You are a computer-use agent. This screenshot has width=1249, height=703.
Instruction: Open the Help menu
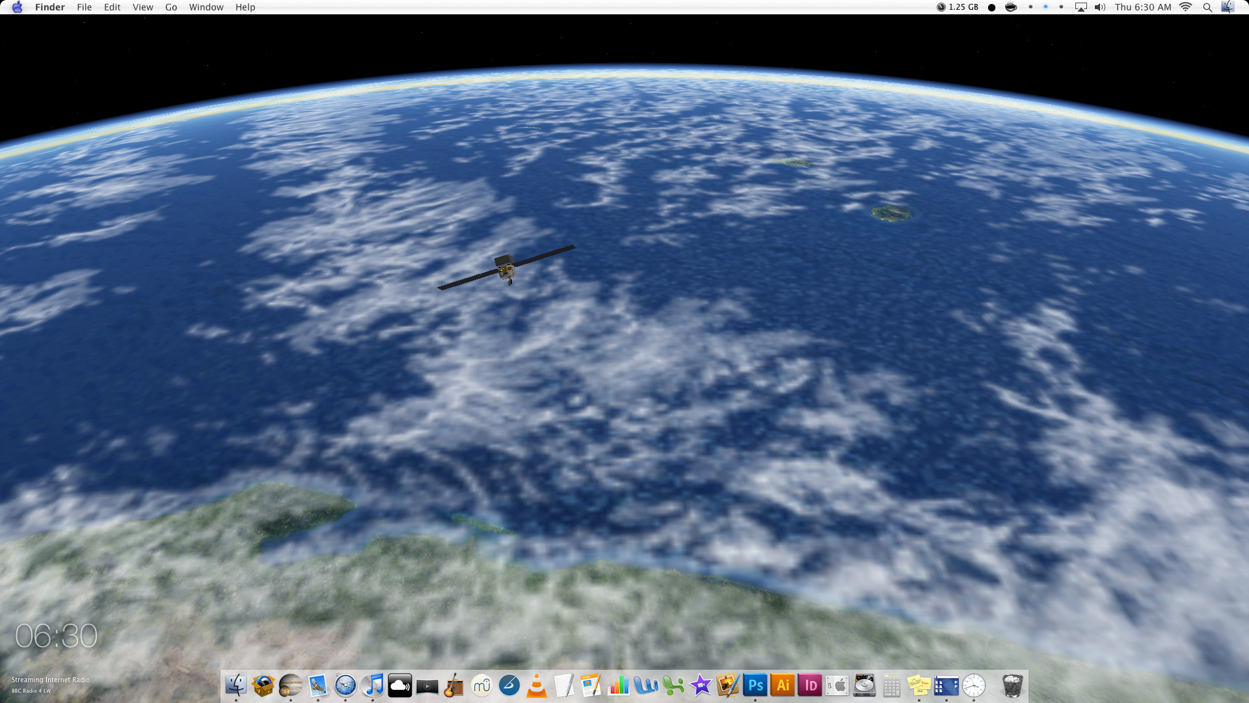245,7
